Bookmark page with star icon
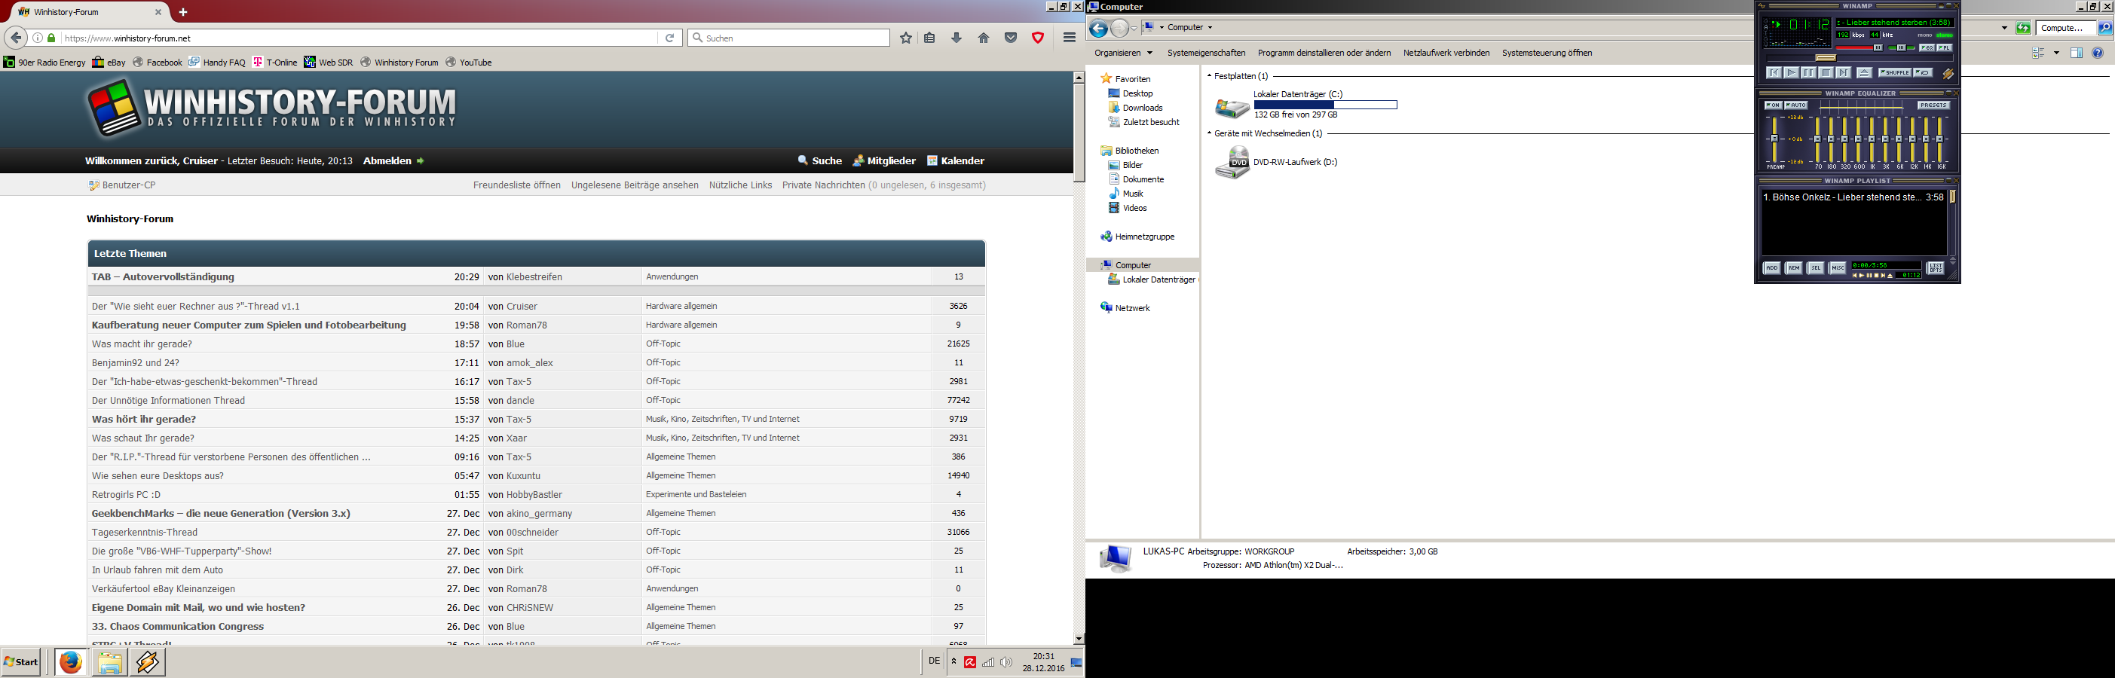This screenshot has height=678, width=2115. pyautogui.click(x=905, y=38)
